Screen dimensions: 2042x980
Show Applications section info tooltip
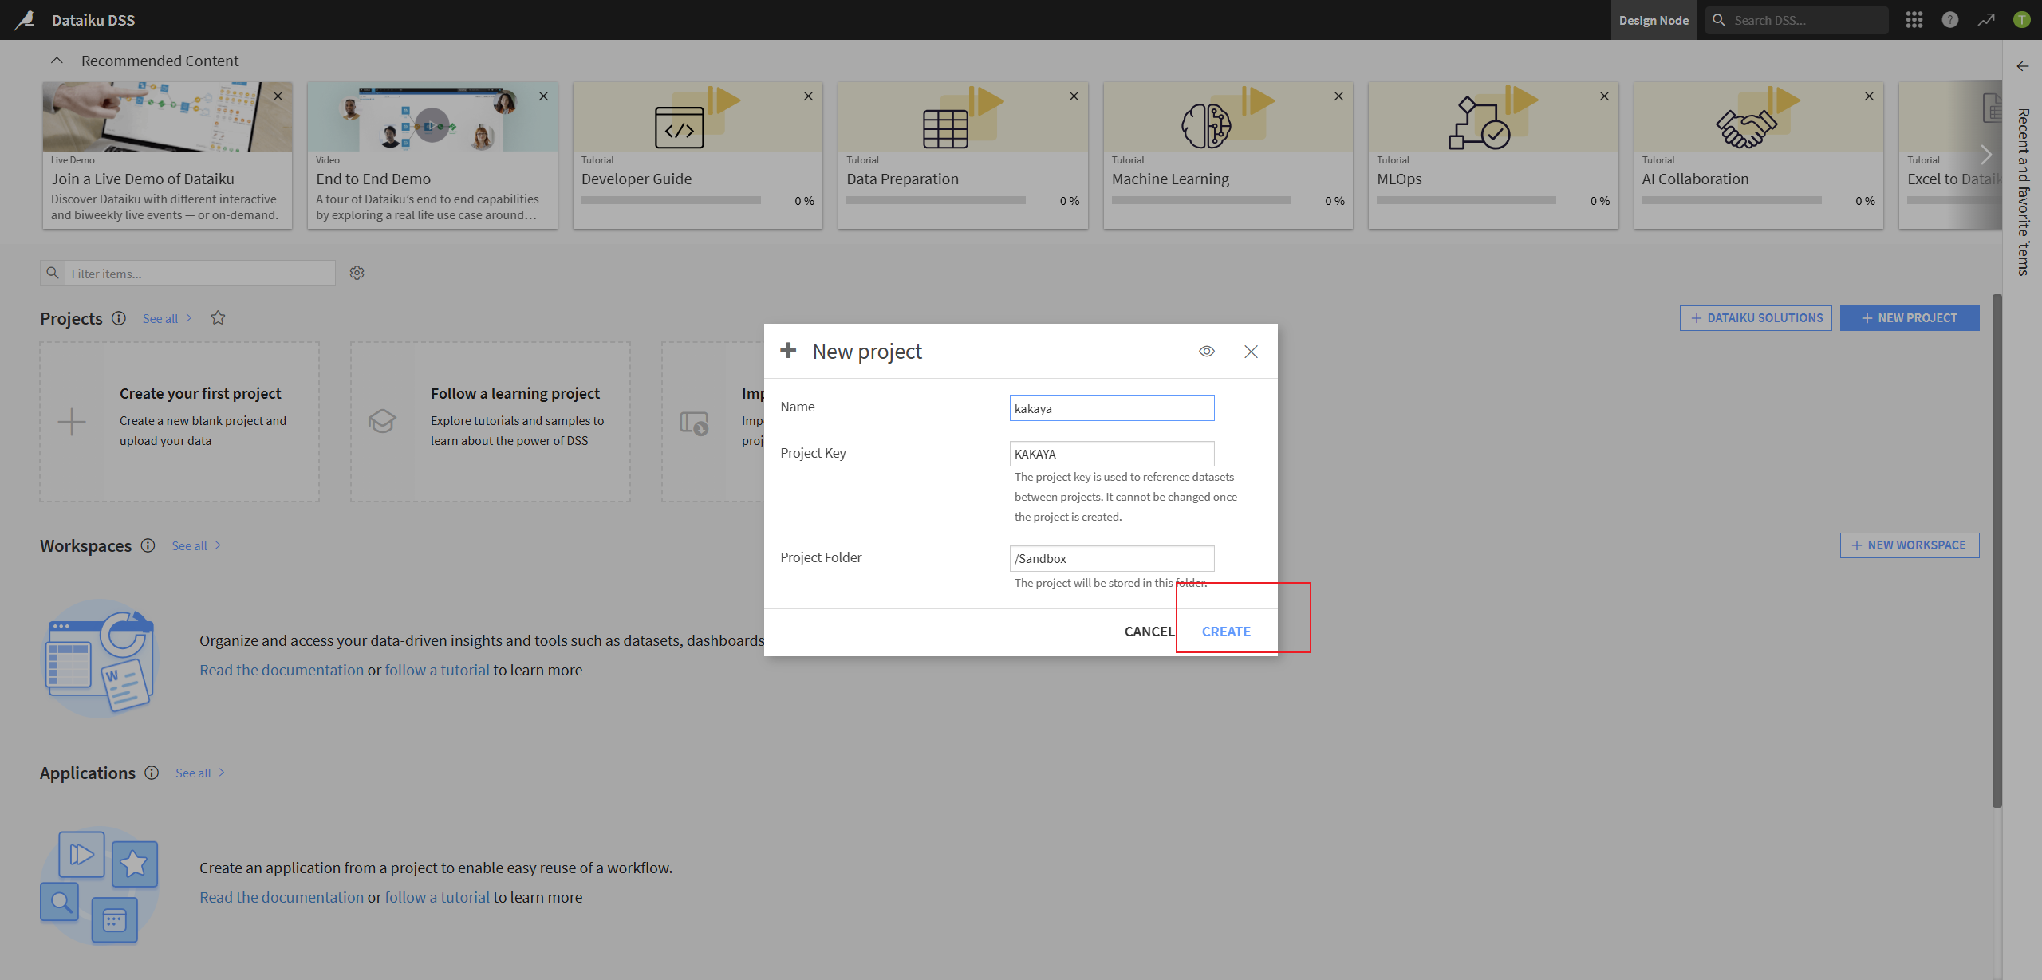152,773
